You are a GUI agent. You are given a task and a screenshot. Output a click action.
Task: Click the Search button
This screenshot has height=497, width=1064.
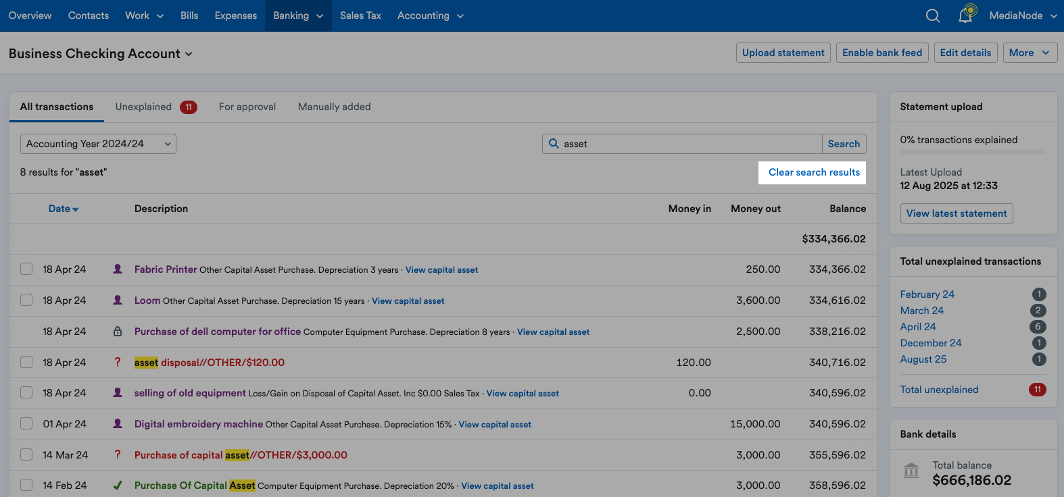[x=844, y=144]
